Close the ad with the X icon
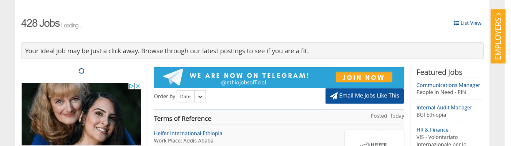This screenshot has height=146, width=511. click(138, 86)
